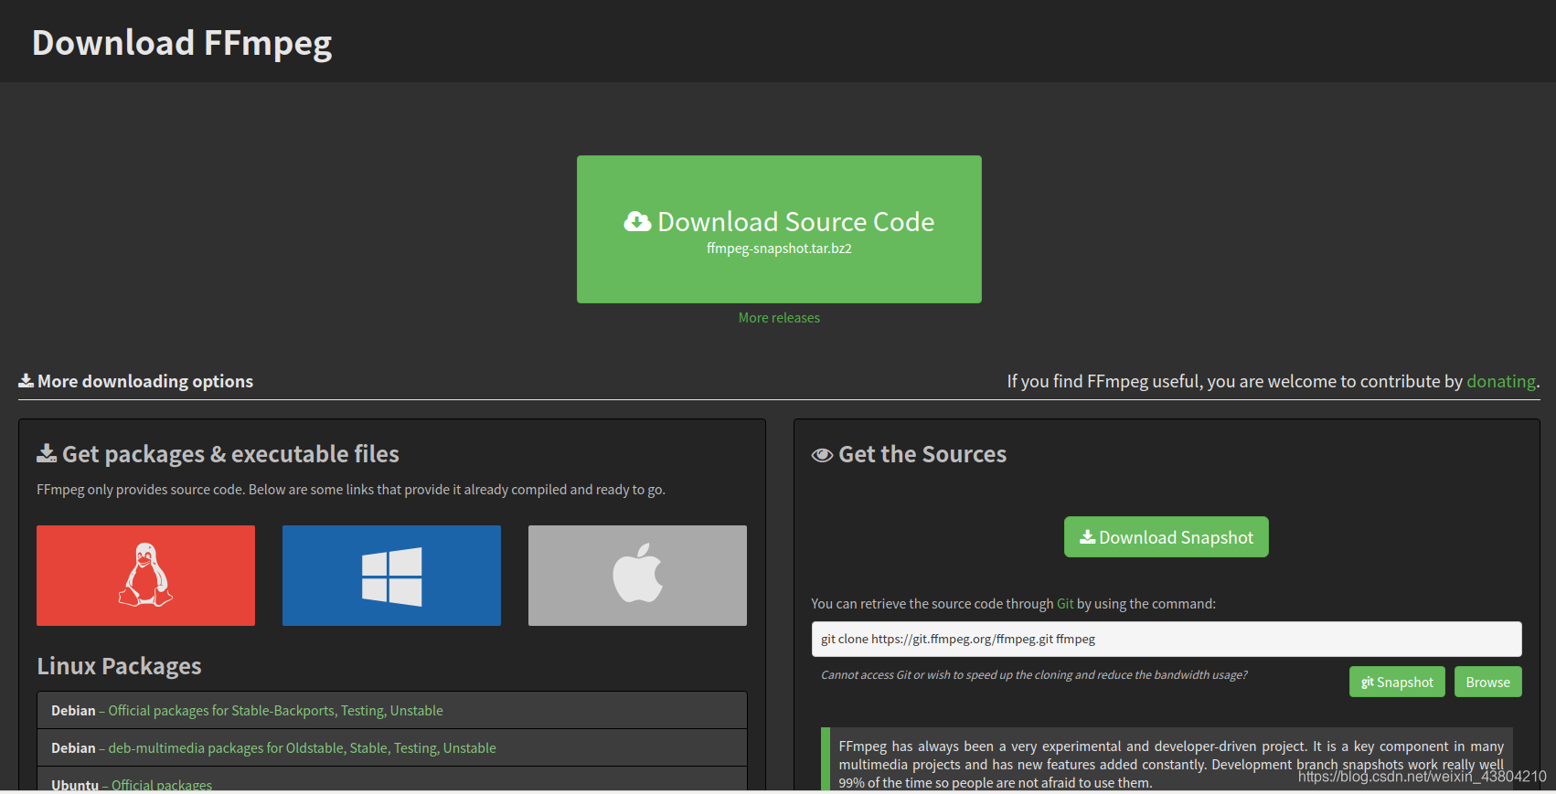
Task: Click the 'FFmpeg only provides source code' sentence
Action: pyautogui.click(x=351, y=490)
